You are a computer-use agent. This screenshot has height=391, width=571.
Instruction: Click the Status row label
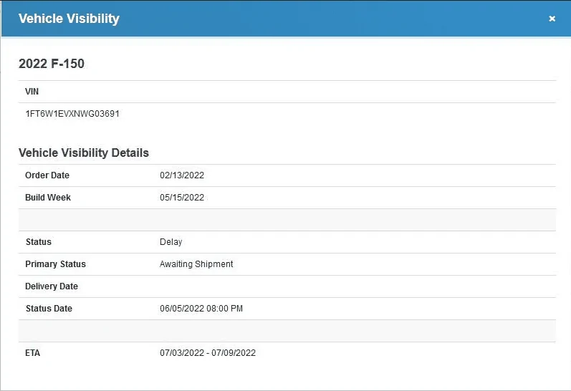point(39,242)
